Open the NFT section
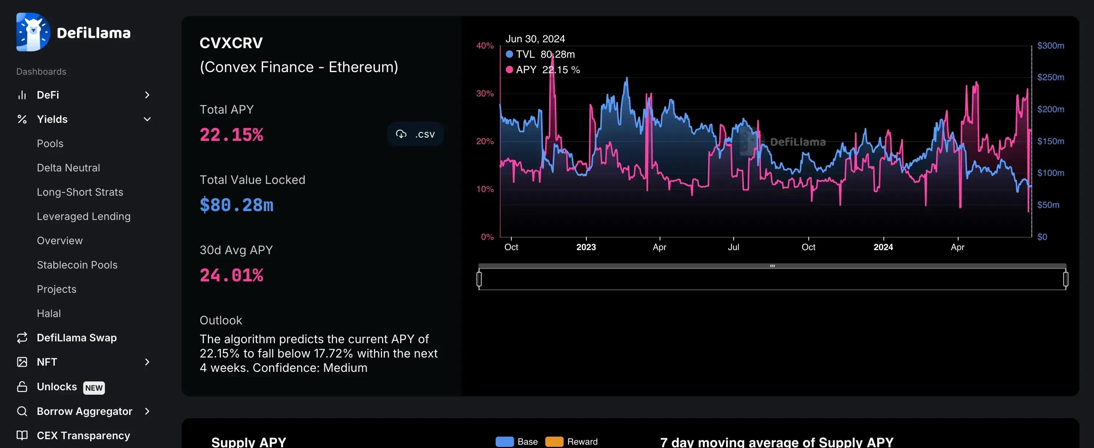The image size is (1094, 448). [47, 362]
